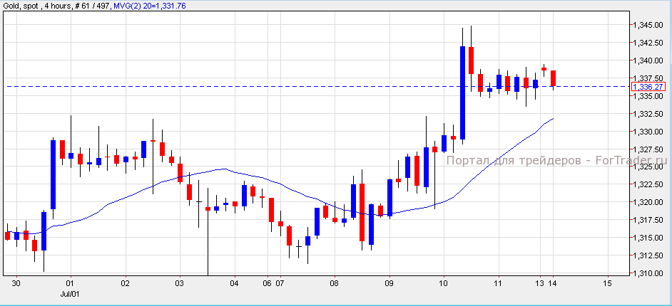Select the '13' date label on time axis
This screenshot has height=306, width=672.
tap(541, 283)
